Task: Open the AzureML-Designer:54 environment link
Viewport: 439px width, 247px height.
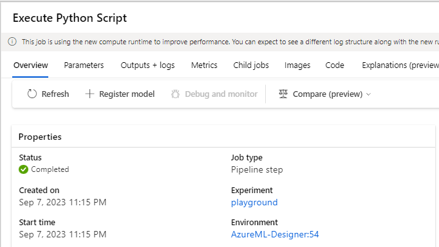Action: tap(275, 234)
